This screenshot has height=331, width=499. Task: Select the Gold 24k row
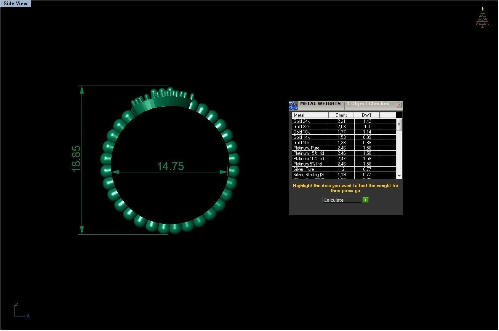[344, 121]
